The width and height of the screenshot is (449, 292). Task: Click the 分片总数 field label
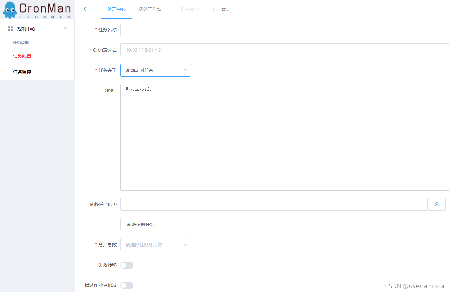pyautogui.click(x=107, y=245)
